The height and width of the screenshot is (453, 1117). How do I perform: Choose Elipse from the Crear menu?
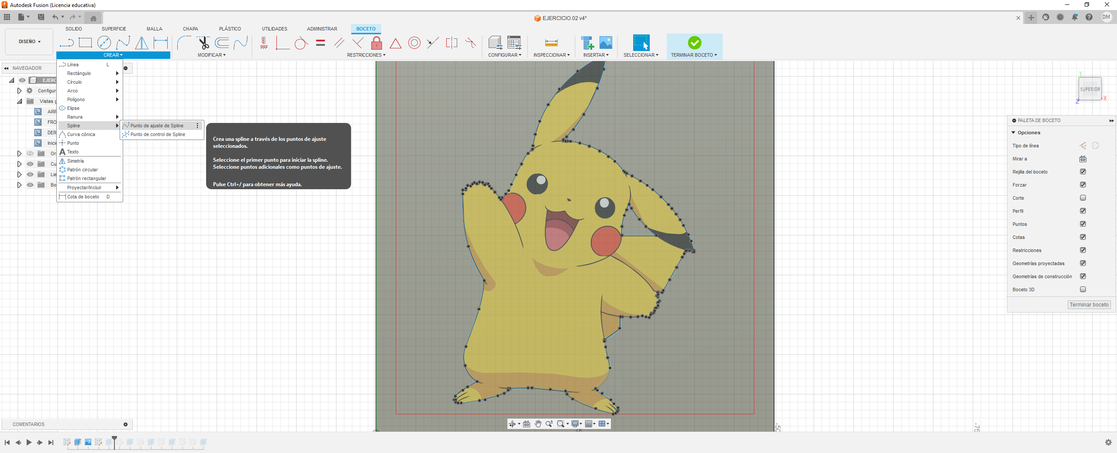[90, 108]
